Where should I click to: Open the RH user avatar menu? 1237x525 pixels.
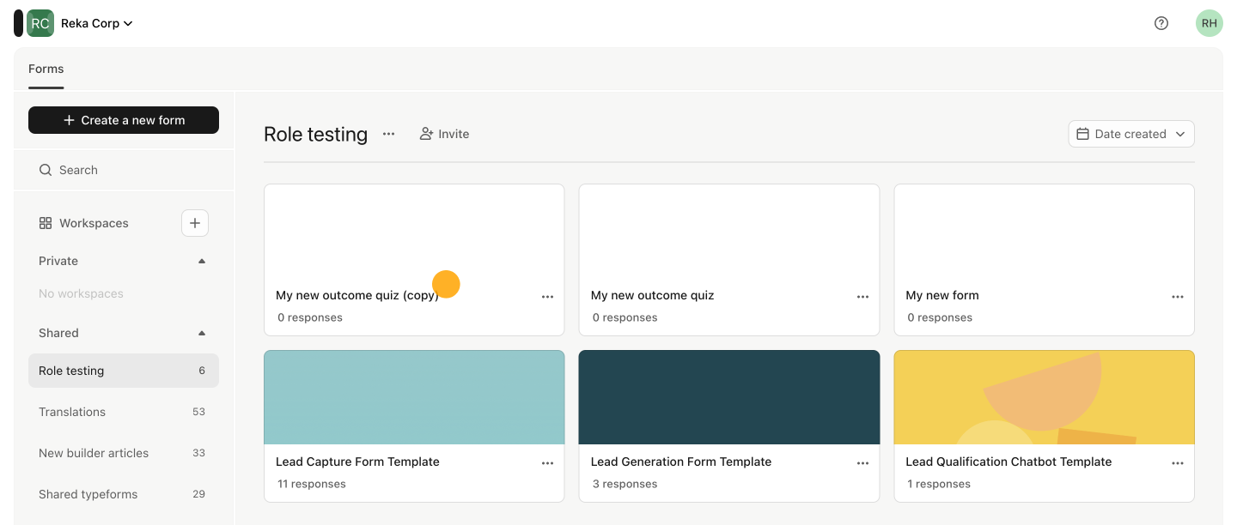click(x=1210, y=23)
